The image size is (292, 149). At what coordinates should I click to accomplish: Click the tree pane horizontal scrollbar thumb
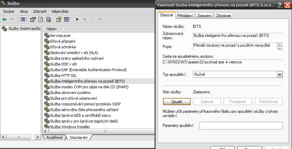click(x=19, y=137)
